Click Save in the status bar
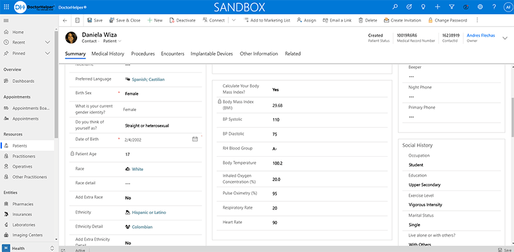514x252 pixels. (504, 250)
